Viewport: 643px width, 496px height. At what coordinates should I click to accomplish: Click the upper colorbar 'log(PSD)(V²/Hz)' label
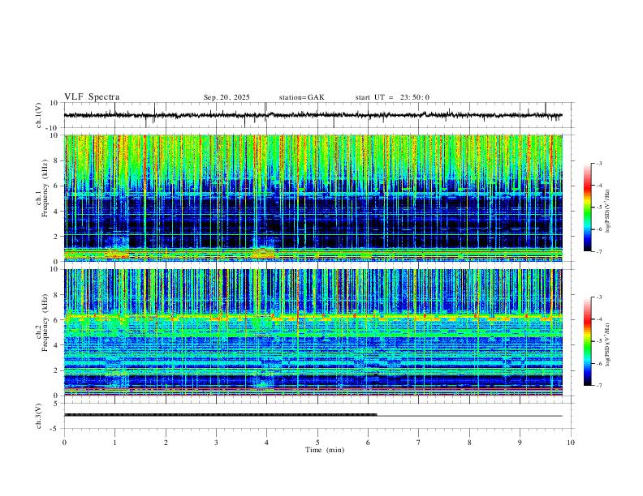tap(607, 212)
